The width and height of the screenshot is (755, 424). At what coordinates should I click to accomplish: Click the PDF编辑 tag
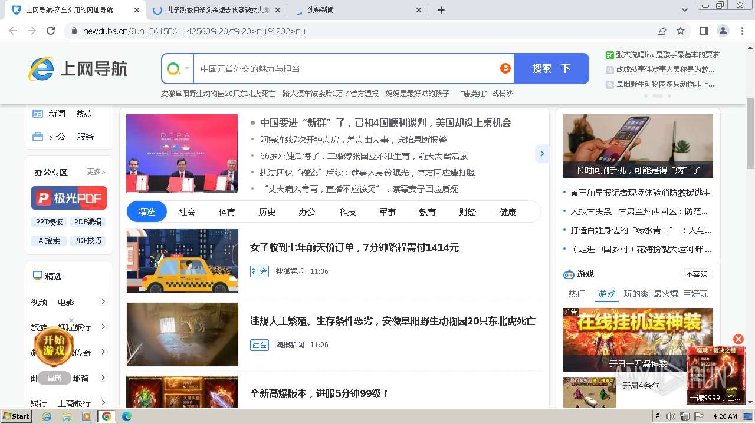pyautogui.click(x=88, y=222)
